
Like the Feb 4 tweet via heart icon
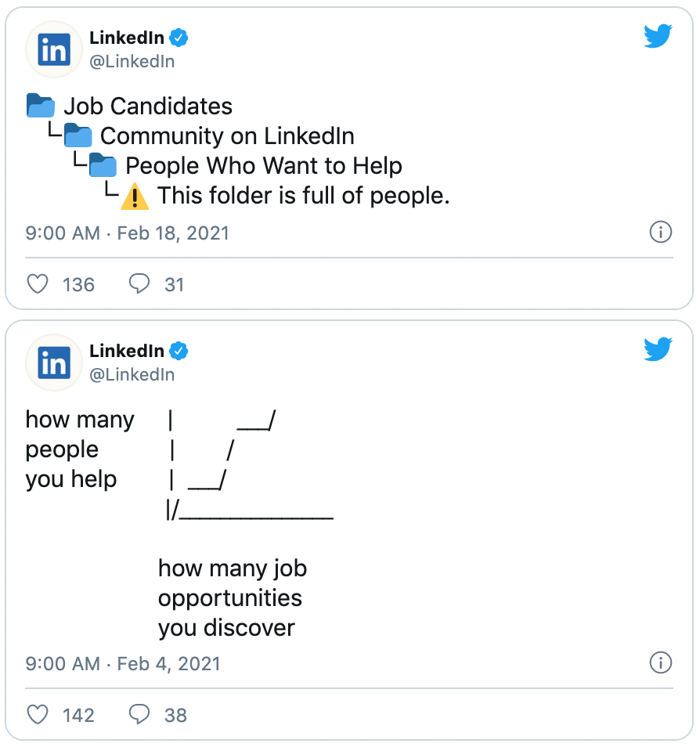[x=37, y=715]
